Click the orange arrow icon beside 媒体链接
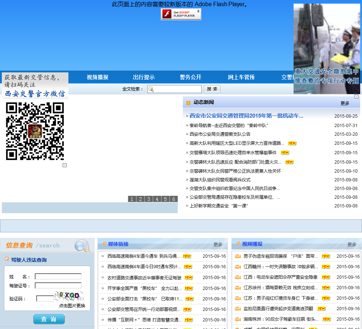 105,244
